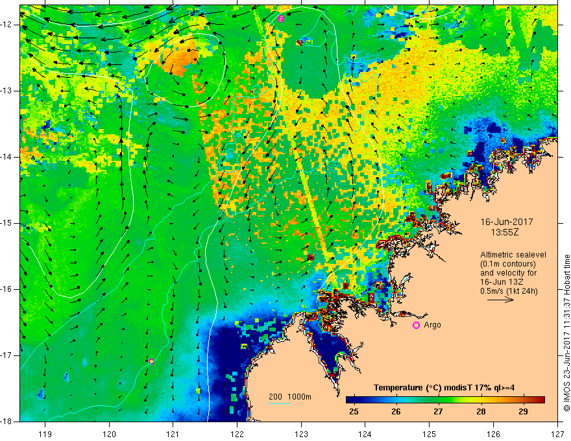
Task: Click the color bar tick label "28"
Action: (x=481, y=412)
